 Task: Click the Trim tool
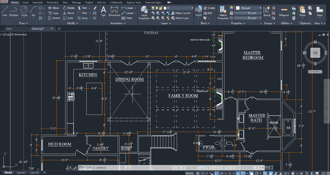click(82, 8)
